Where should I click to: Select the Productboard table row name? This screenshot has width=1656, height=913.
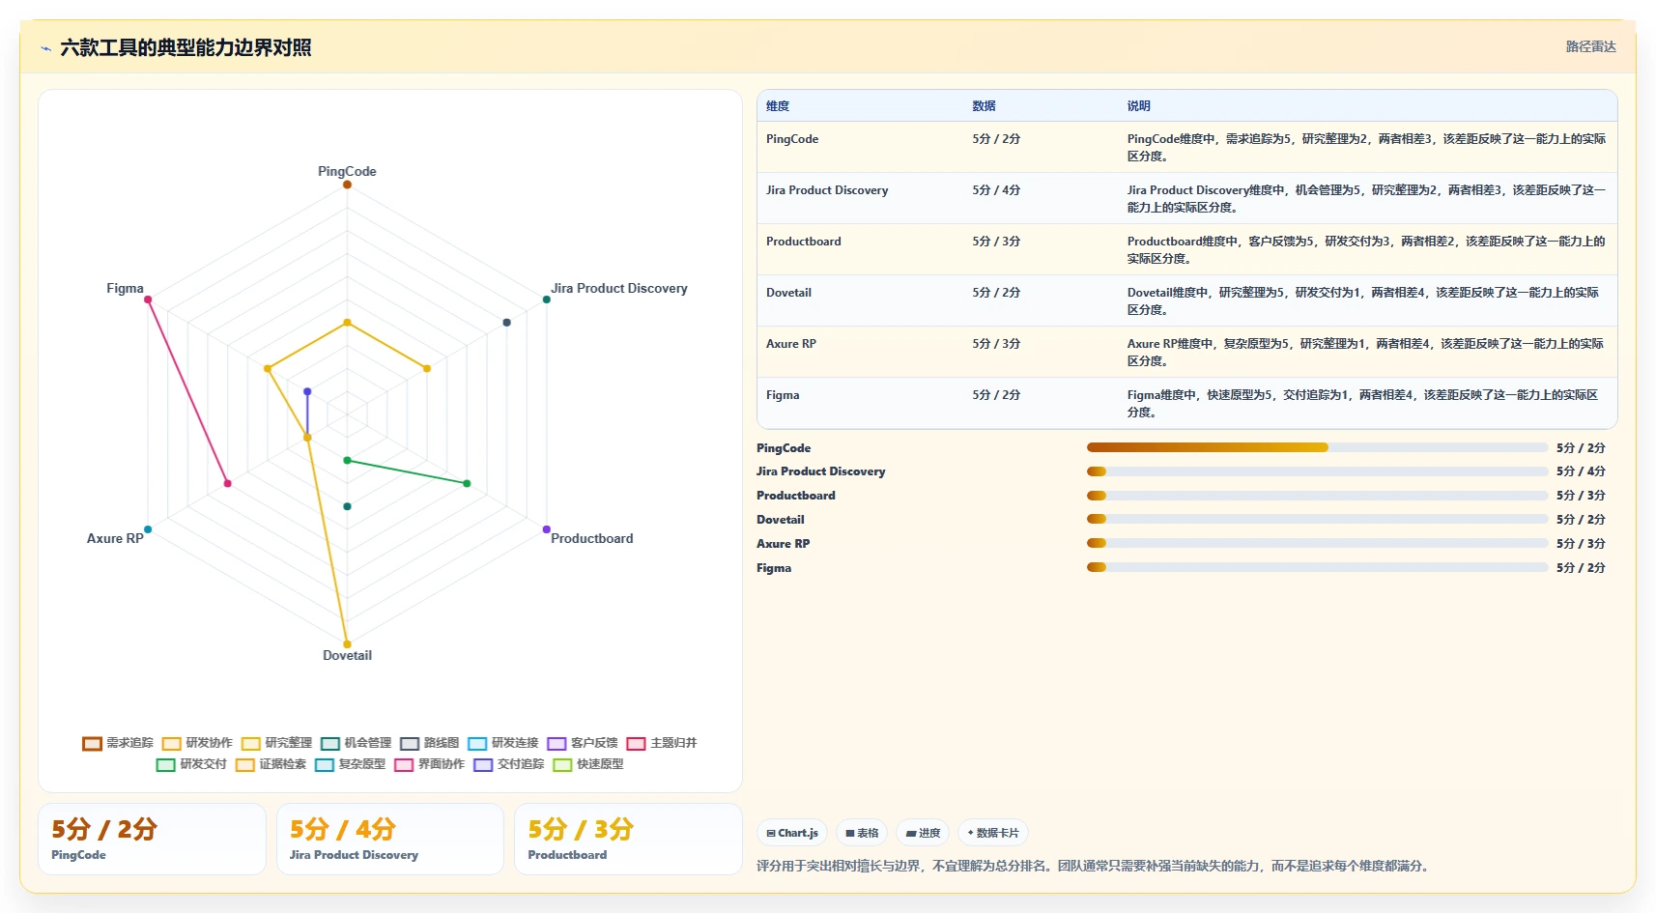(x=804, y=242)
